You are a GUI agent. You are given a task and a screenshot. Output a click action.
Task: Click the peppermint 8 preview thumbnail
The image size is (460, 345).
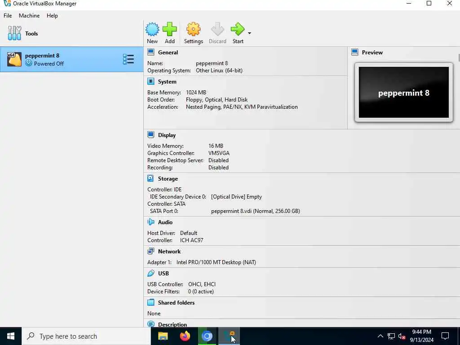(404, 93)
